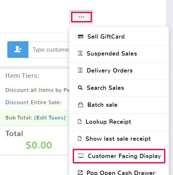
Task: Open the Edit Taxes link
Action: coord(50,118)
